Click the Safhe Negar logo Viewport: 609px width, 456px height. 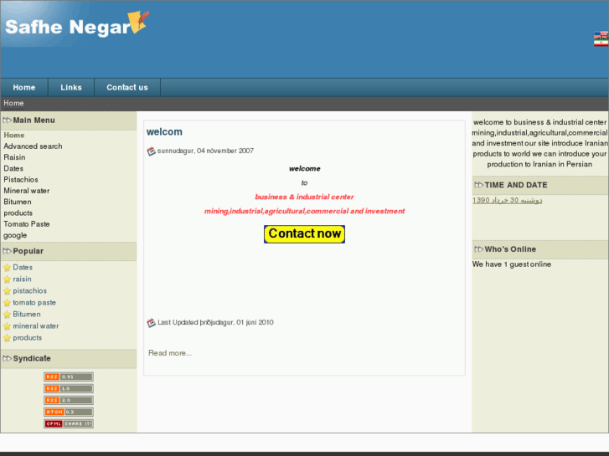[77, 24]
